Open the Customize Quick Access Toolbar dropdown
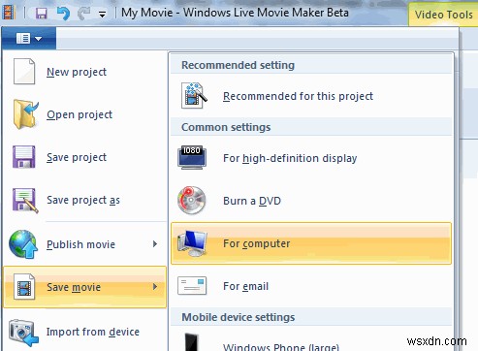Viewport: 478px width, 351px height. tap(102, 15)
